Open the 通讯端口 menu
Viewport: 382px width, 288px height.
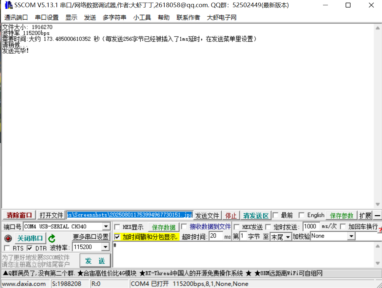pos(16,18)
